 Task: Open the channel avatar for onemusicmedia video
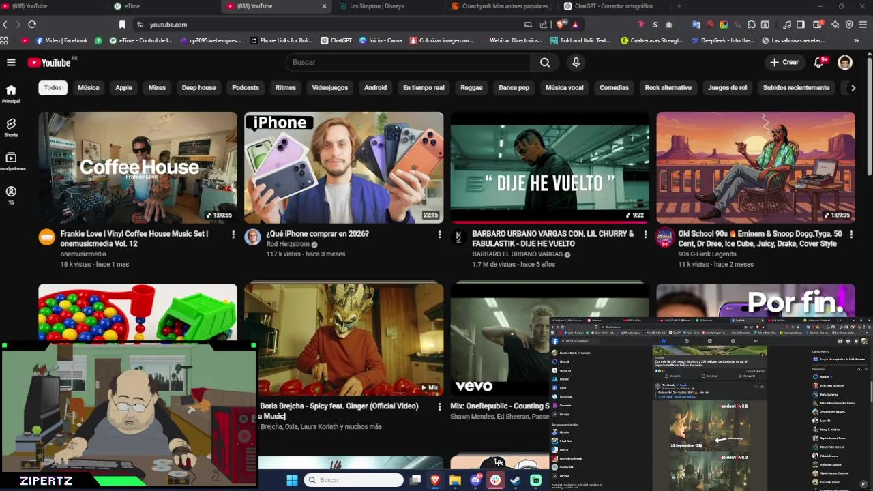[x=46, y=237]
